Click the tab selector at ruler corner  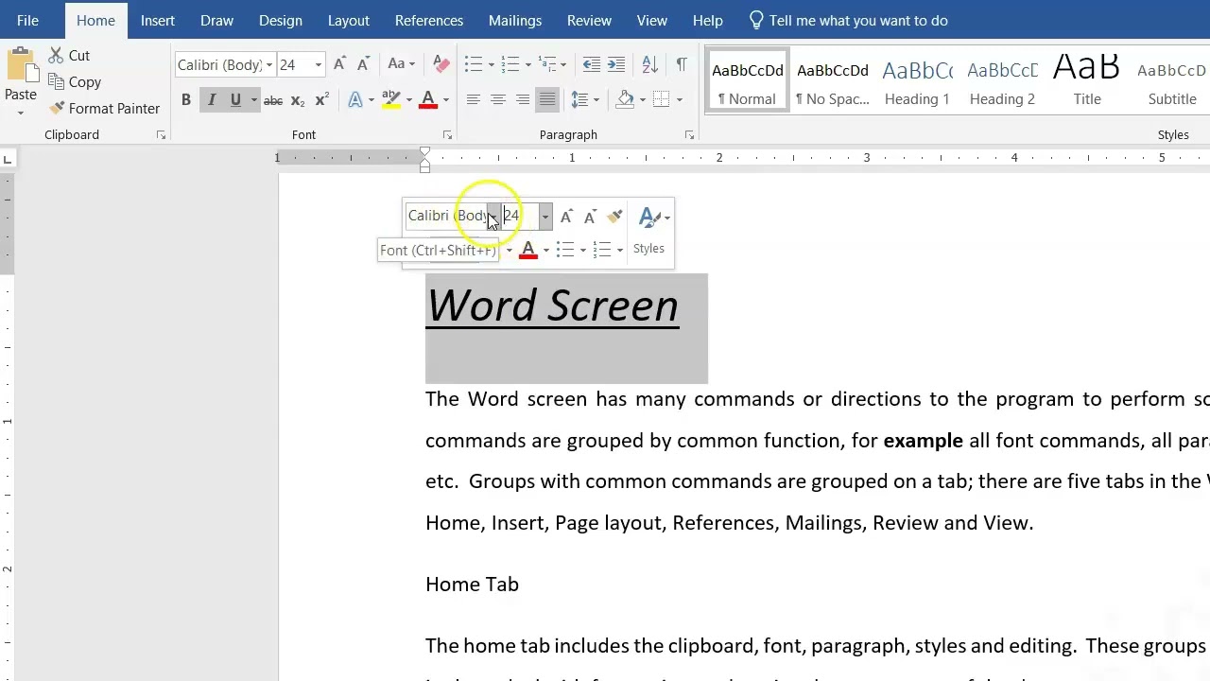[8, 158]
